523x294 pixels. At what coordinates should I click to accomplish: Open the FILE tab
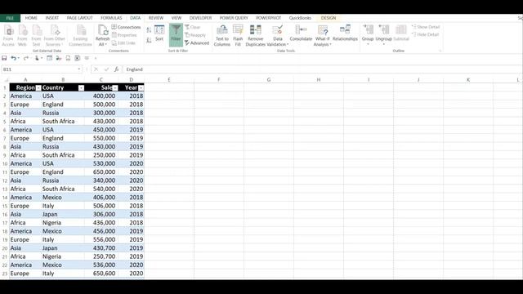(10, 18)
